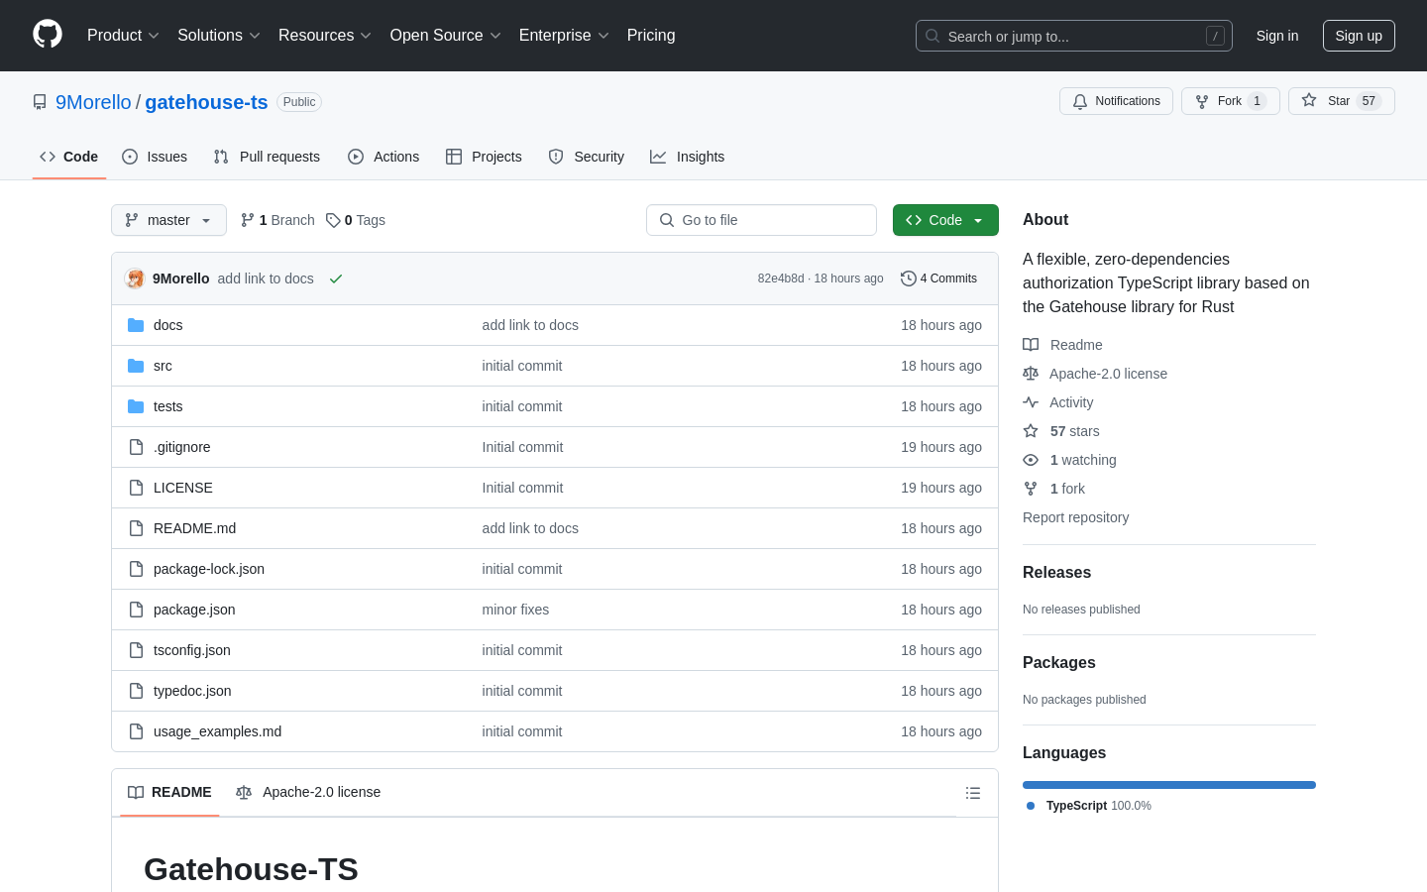Expand the Open Source menu
The height and width of the screenshot is (892, 1427).
(446, 36)
